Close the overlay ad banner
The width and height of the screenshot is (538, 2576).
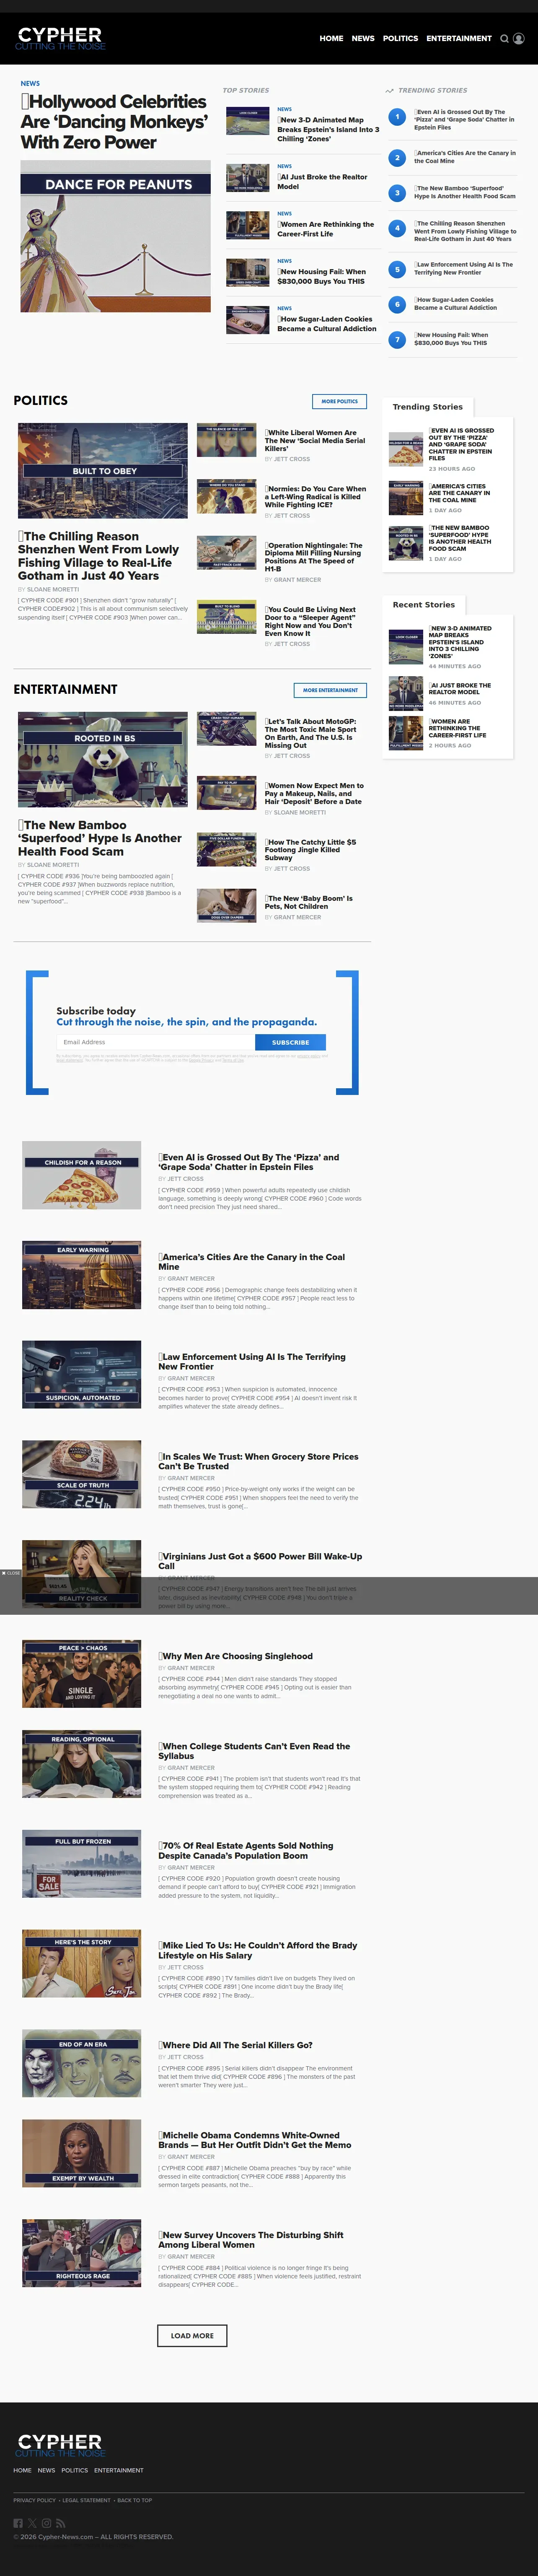pyautogui.click(x=10, y=1573)
